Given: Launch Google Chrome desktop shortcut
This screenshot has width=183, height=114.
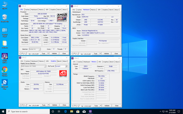Looking at the screenshot, I should tap(5, 71).
